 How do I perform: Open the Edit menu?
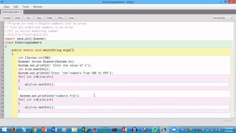(x=16, y=7)
